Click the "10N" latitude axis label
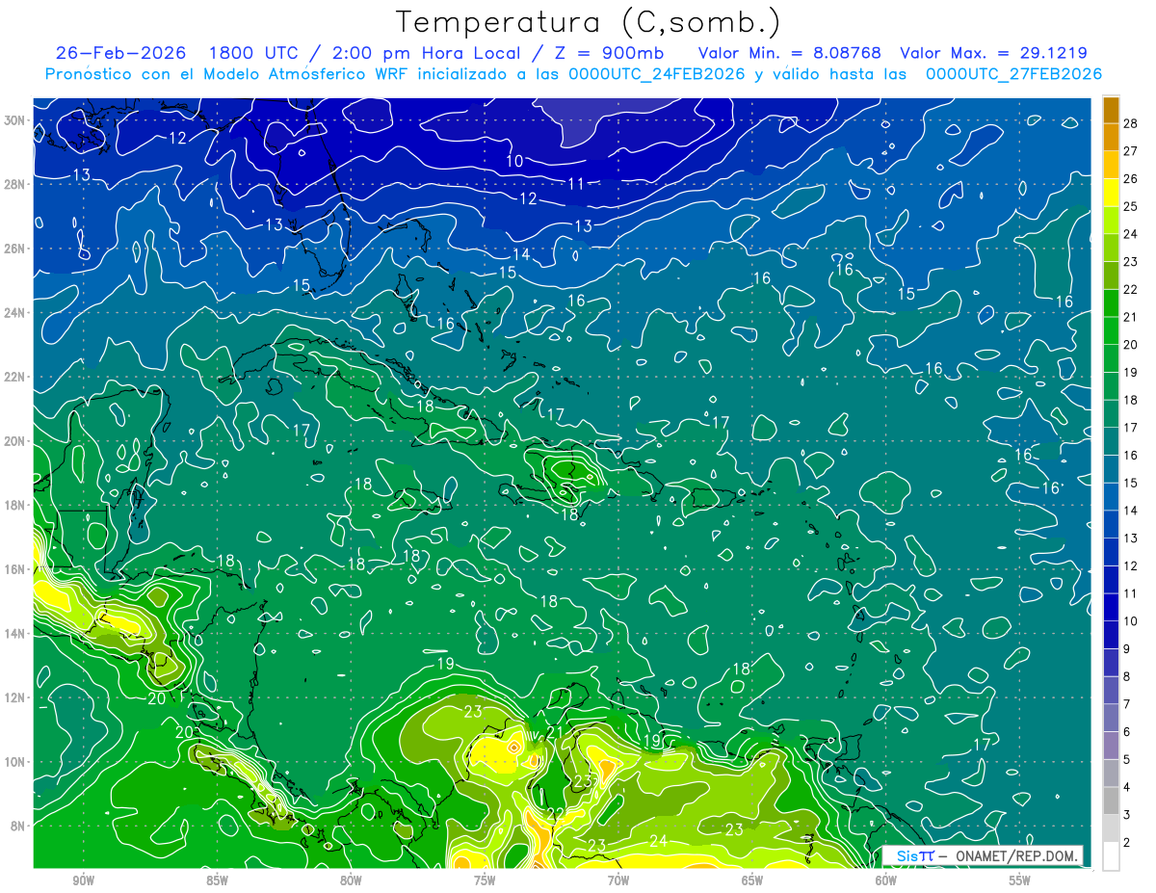The image size is (1156, 893). (16, 762)
